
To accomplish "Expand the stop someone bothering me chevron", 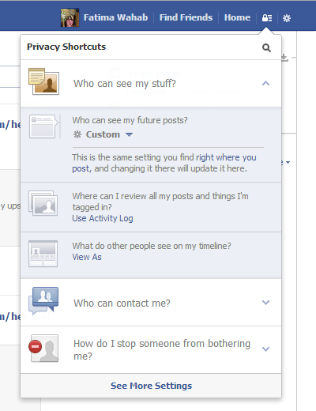I will click(x=265, y=349).
